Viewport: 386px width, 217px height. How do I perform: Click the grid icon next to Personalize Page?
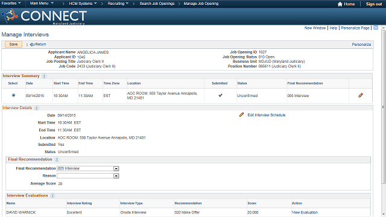tap(376, 28)
